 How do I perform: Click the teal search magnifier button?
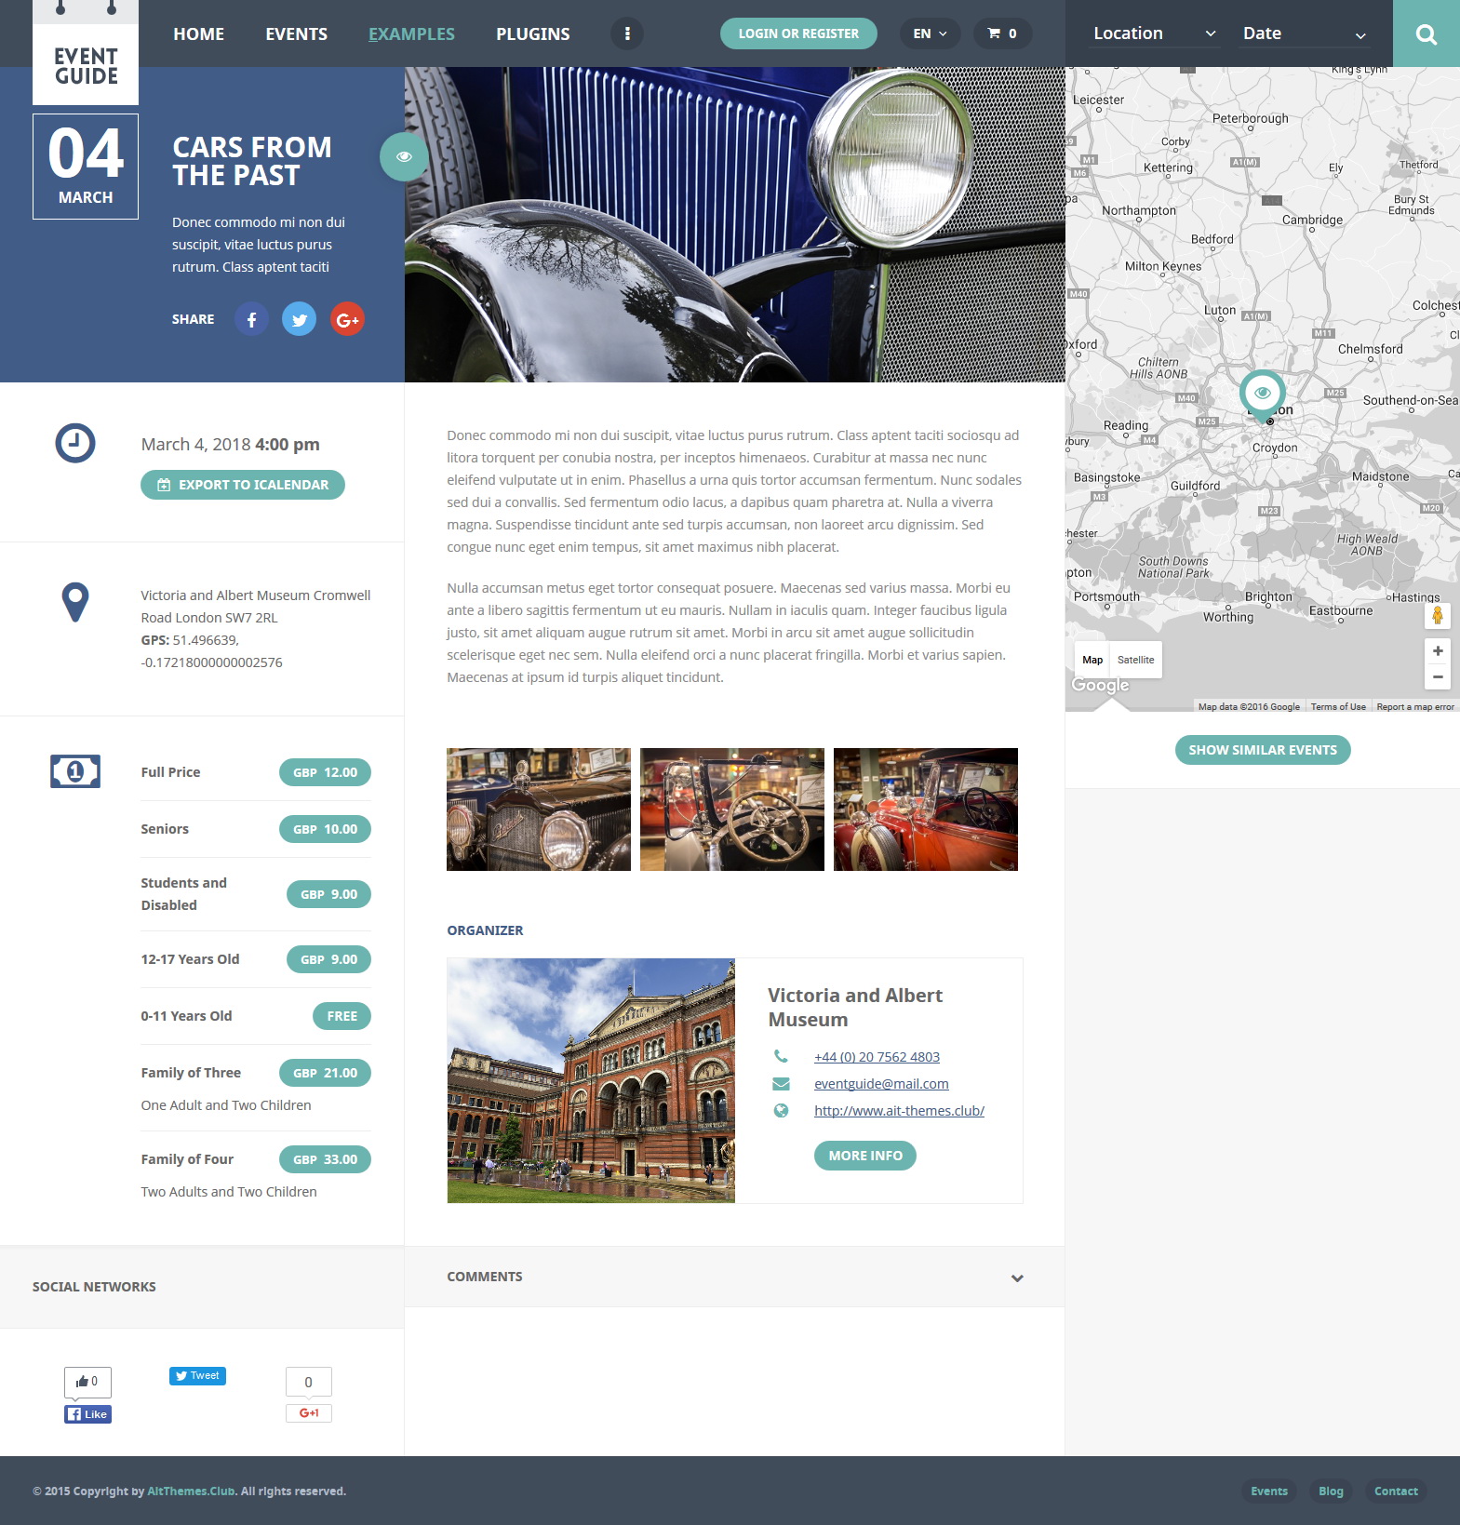click(x=1426, y=33)
